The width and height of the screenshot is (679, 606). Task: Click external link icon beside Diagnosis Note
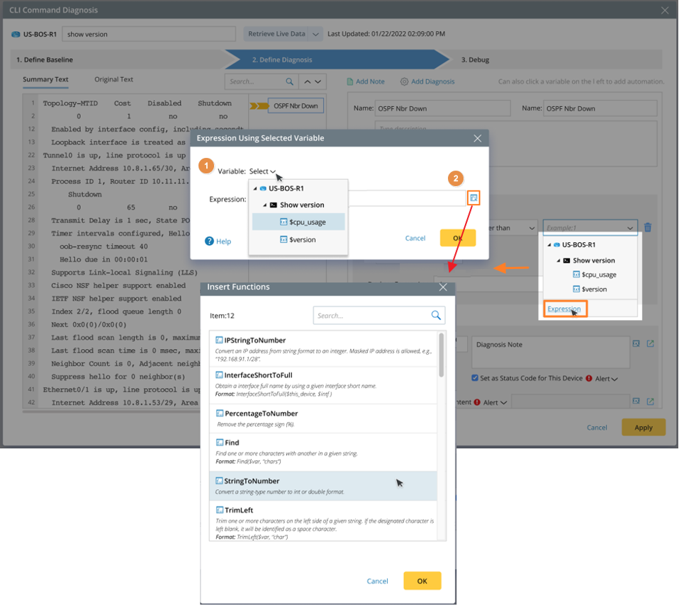pos(649,343)
